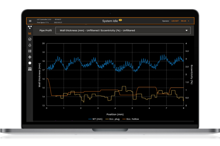This screenshot has width=220, height=146.
Task: Click the Free Space 17 % indicator
Action: [x=43, y=22]
